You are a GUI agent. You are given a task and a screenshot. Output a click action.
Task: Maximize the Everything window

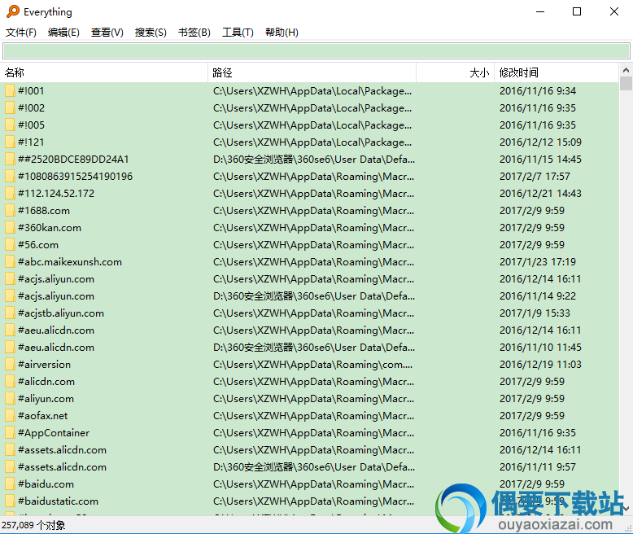coord(577,11)
